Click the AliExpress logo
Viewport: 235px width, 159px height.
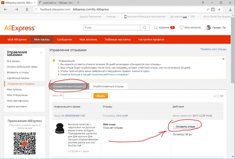[x=20, y=28]
